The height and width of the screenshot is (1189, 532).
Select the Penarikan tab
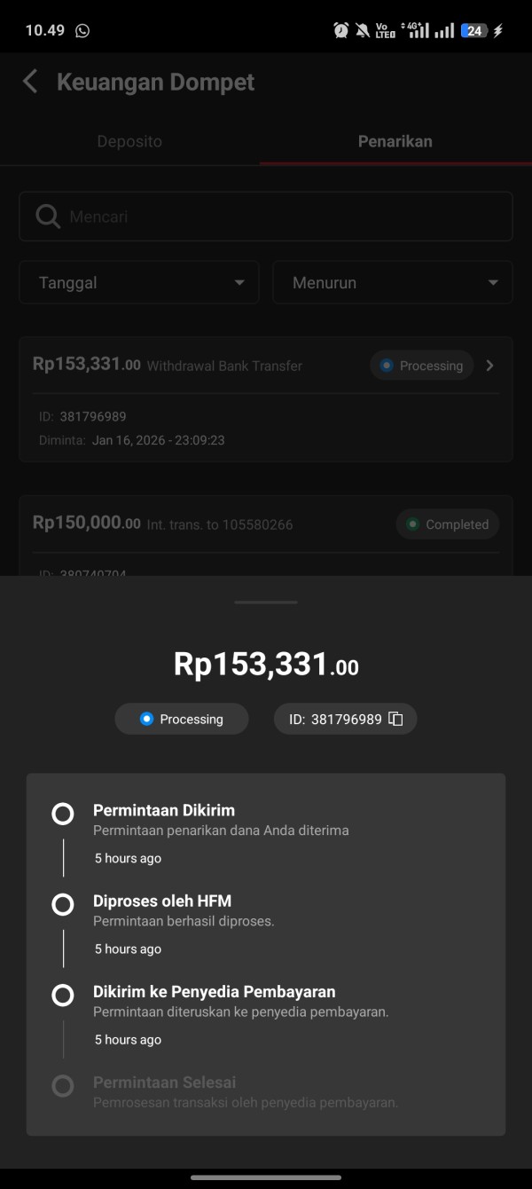395,141
